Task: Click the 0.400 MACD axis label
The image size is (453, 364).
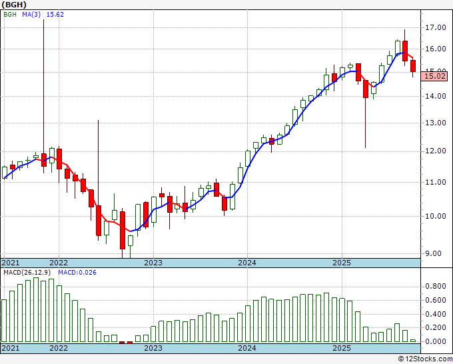Action: point(436,314)
